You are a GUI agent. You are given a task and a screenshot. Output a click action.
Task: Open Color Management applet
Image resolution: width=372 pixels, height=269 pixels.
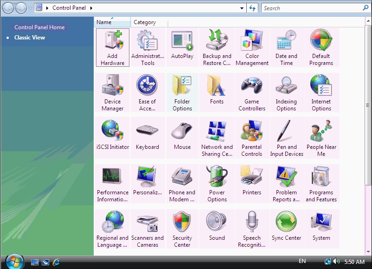(x=252, y=47)
